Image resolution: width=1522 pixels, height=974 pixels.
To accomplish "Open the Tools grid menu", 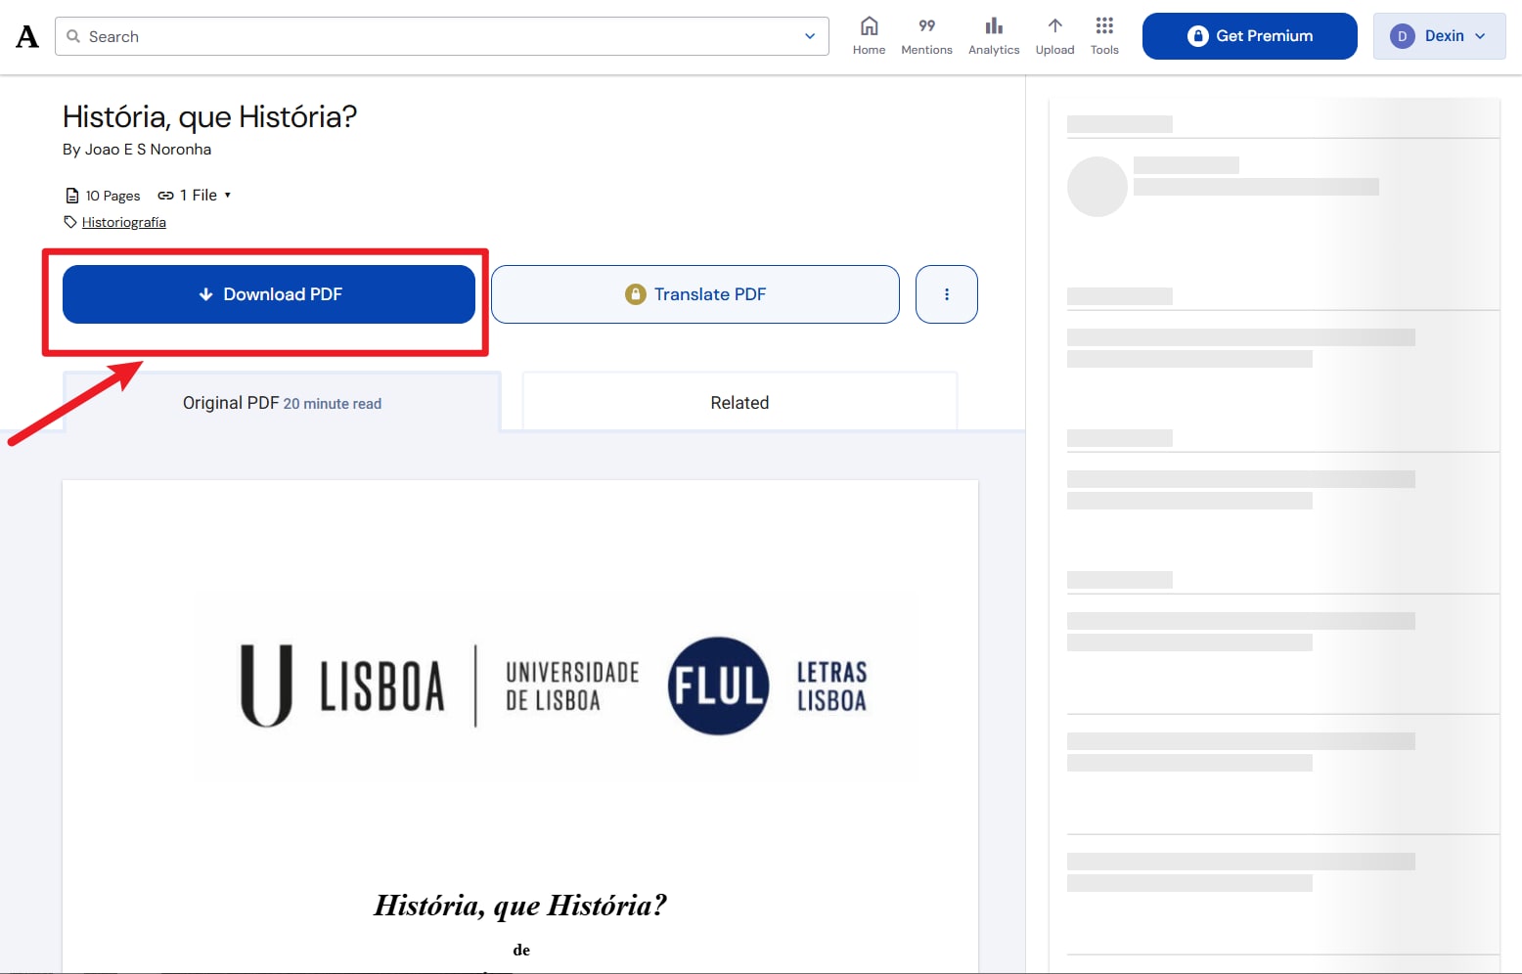I will pos(1104,36).
